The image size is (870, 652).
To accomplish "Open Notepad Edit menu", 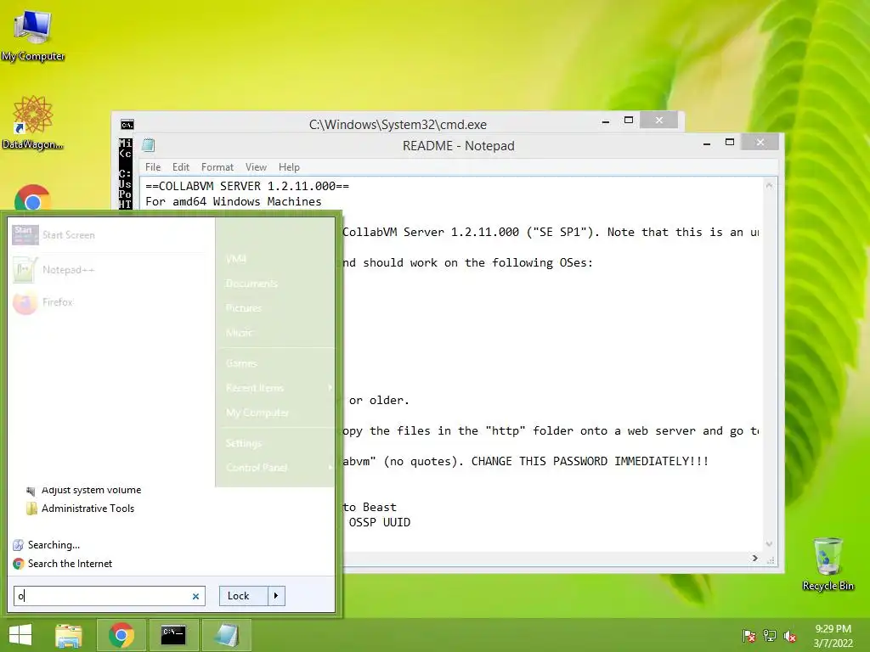I will [181, 167].
